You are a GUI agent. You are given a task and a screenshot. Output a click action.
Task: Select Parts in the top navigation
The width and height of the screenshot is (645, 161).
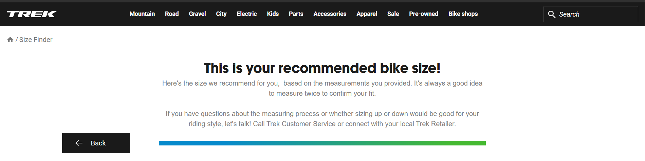click(296, 14)
